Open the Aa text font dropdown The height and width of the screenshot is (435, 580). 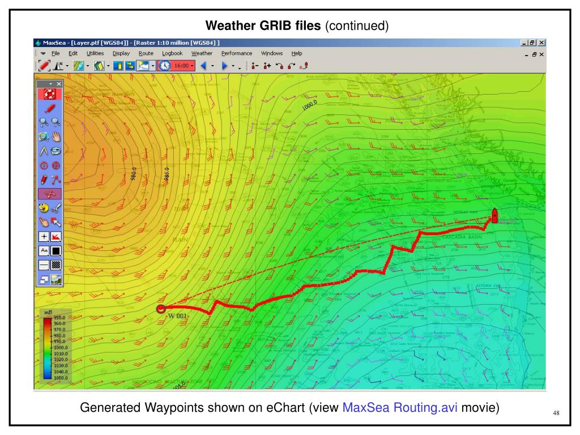tap(44, 251)
